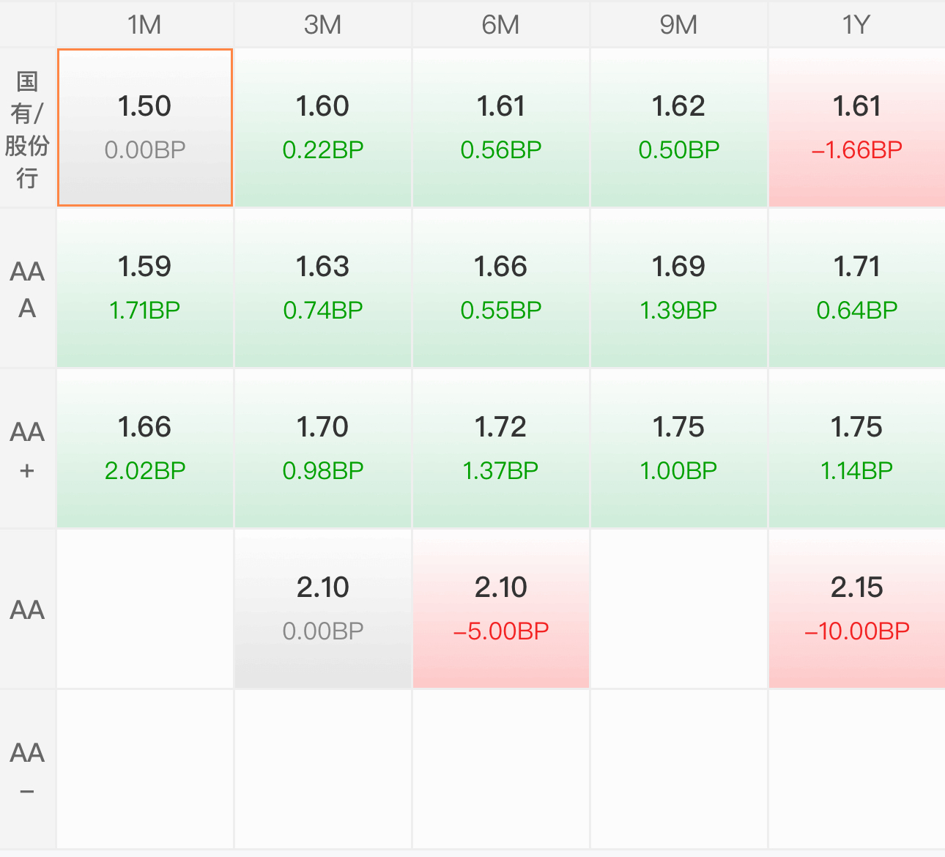Viewport: 945px width, 857px height.
Task: Open the cell showing 1.69 1.39BP
Action: (x=679, y=289)
